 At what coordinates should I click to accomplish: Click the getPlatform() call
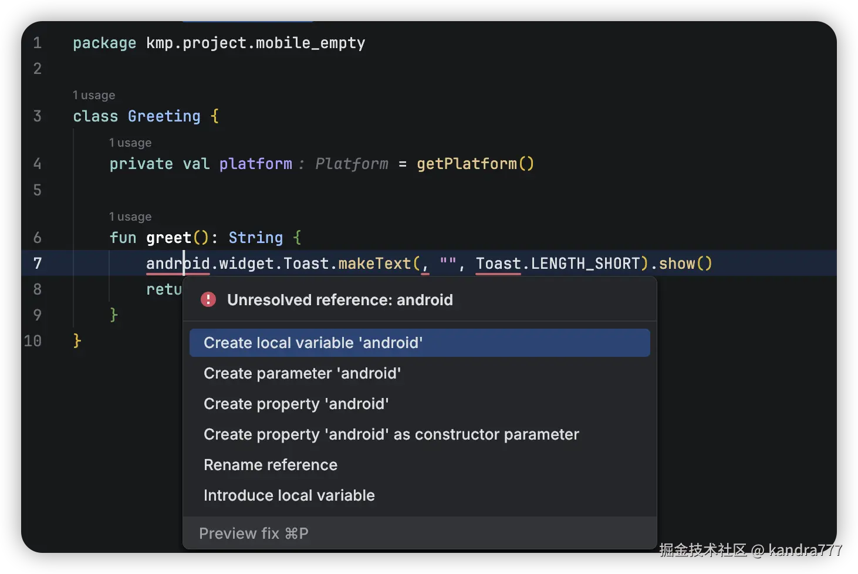(475, 164)
